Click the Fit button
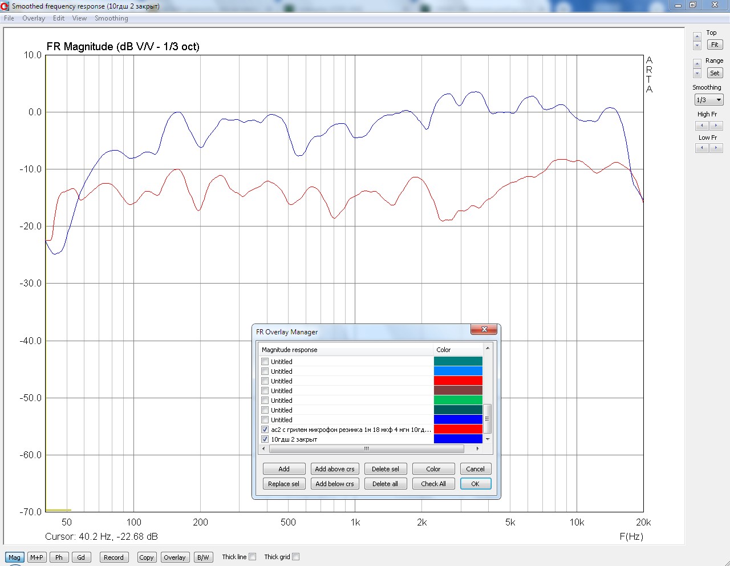 click(x=715, y=45)
